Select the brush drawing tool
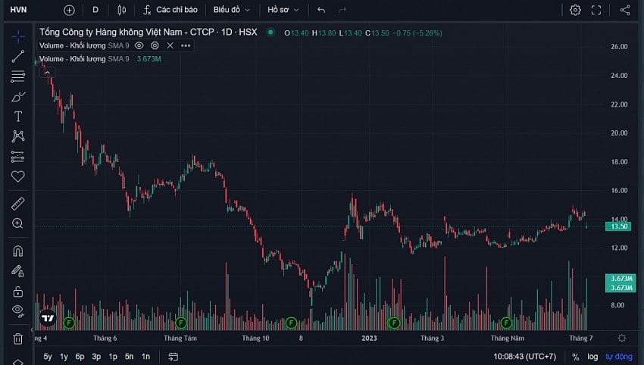 coord(18,97)
